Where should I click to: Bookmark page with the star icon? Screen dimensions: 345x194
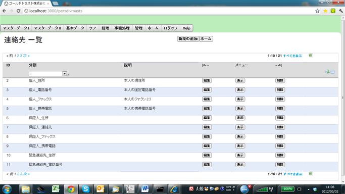click(x=317, y=11)
